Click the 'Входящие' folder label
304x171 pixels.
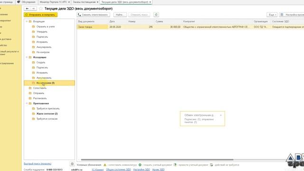[39, 21]
